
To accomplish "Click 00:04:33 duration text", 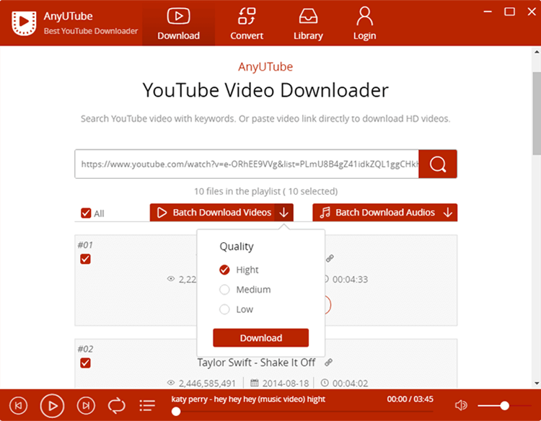I will 350,279.
